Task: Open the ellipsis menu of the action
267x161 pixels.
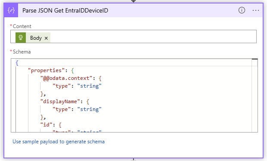Action: (256, 10)
